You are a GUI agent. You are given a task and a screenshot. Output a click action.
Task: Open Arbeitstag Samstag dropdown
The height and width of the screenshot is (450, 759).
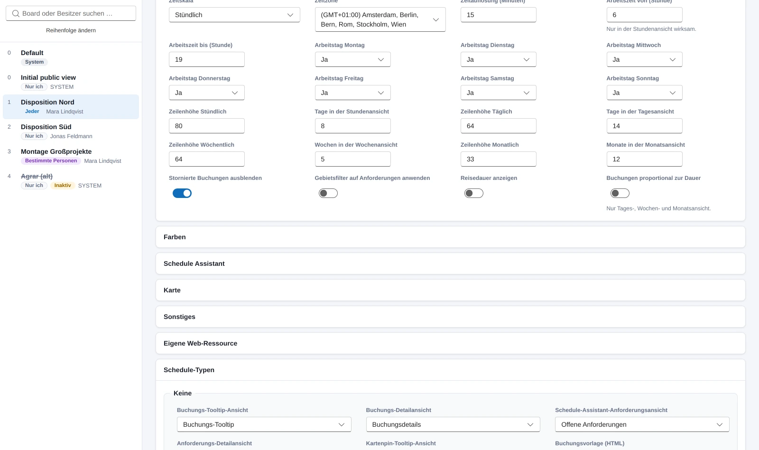pos(498,93)
